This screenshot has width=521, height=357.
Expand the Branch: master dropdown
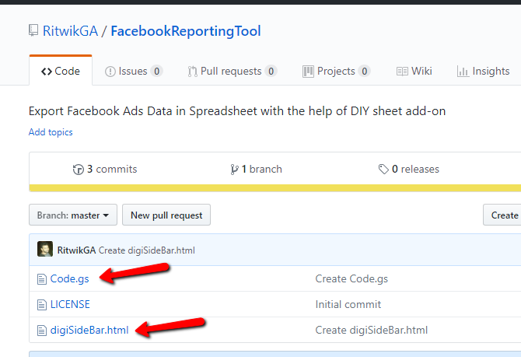[73, 215]
